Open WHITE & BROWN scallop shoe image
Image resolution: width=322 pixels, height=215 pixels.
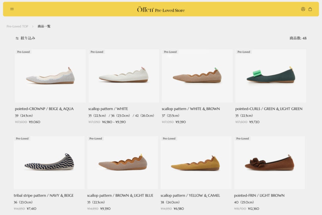[x=197, y=76]
